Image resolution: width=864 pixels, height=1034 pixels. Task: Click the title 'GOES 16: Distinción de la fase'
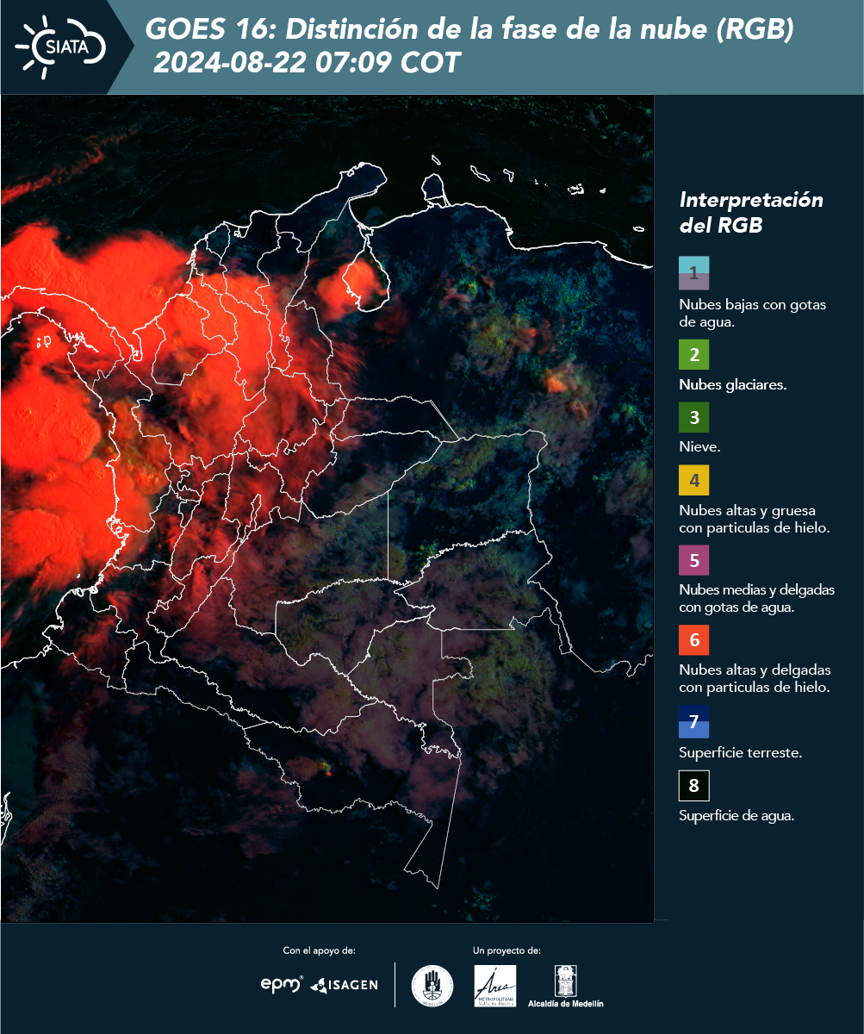469,30
